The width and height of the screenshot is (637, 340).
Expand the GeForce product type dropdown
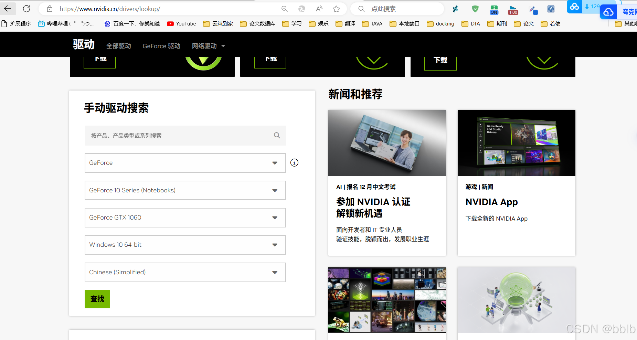[185, 163]
